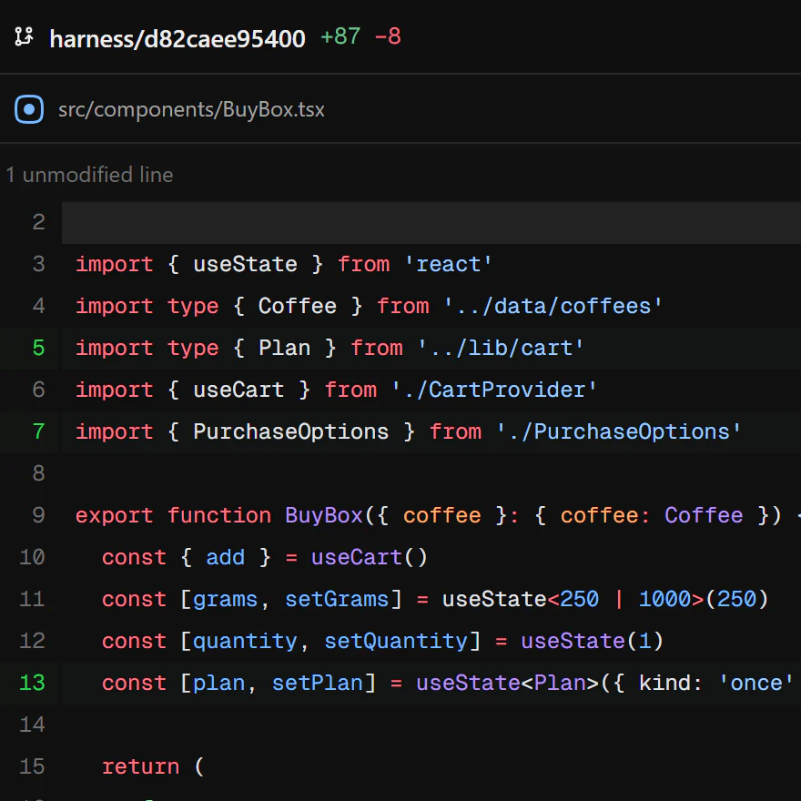Click line number 6 in gutter

coord(39,390)
